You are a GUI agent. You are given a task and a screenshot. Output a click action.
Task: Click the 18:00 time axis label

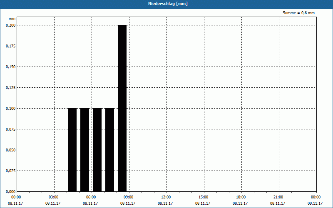(241, 197)
